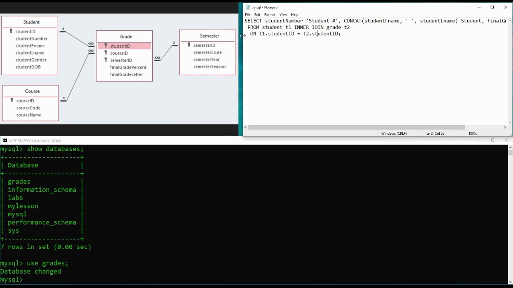Image resolution: width=513 pixels, height=288 pixels.
Task: Select studentLname field in Student table
Action: point(30,53)
